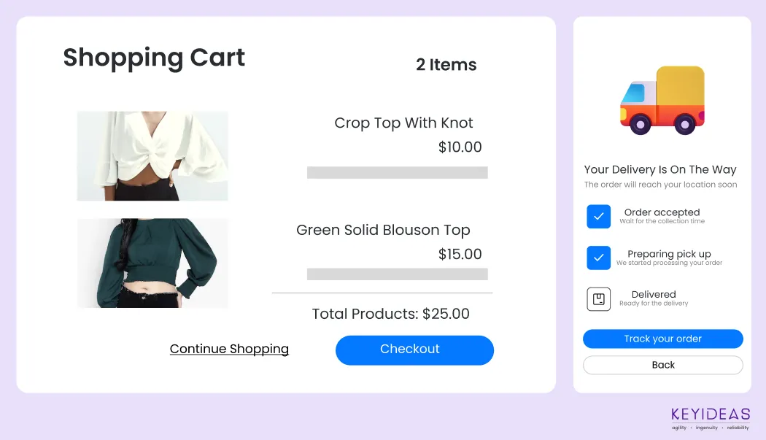Click the Shopping Cart heading
This screenshot has width=766, height=440.
point(154,58)
